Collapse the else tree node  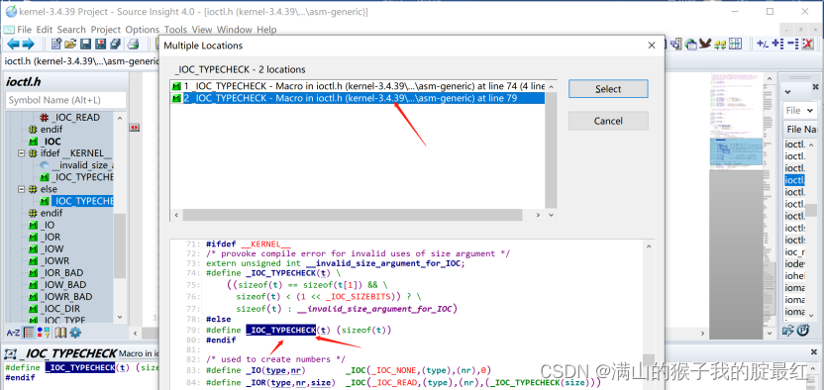tap(22, 189)
